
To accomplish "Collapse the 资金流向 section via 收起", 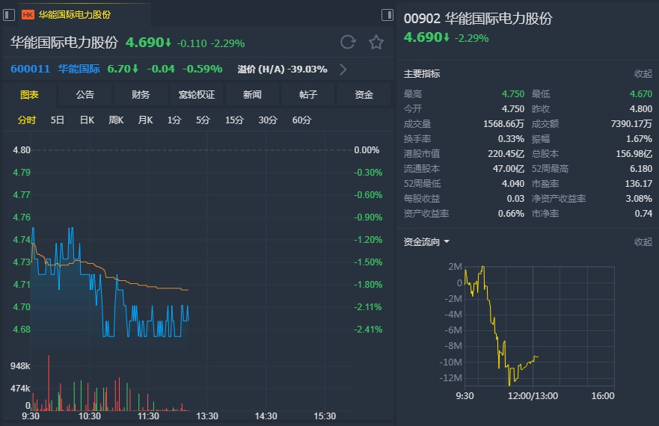I will [x=643, y=242].
